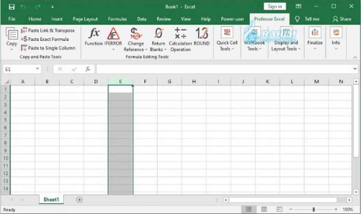Click horizontal scrollbar right arrow
This screenshot has width=361, height=214.
(x=350, y=200)
